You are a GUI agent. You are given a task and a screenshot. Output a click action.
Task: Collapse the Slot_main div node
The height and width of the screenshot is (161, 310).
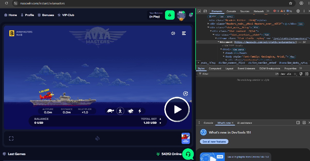pos(208,27)
